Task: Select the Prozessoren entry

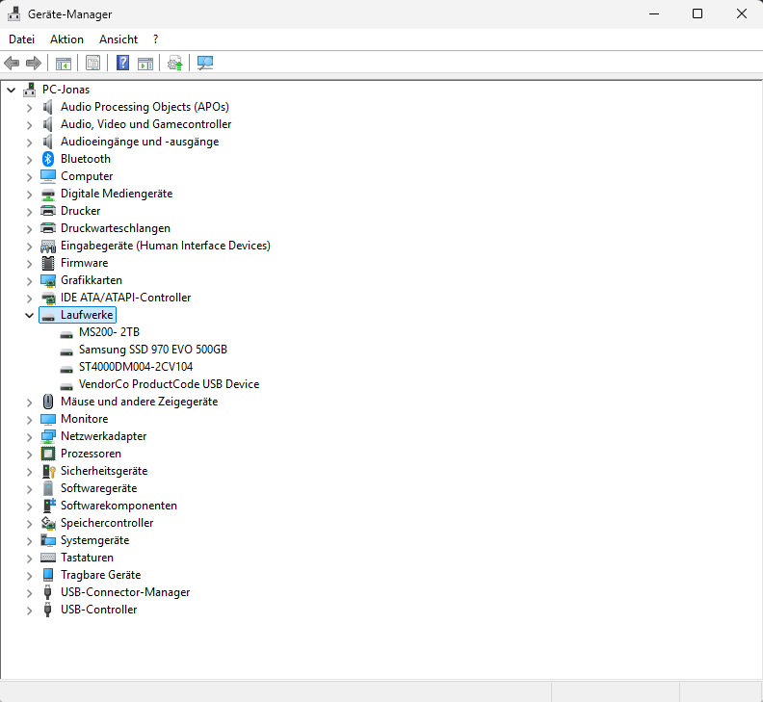Action: click(x=91, y=454)
